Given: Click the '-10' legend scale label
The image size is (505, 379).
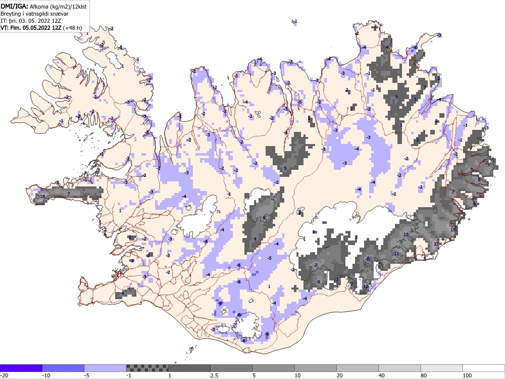Looking at the screenshot, I should pyautogui.click(x=46, y=375).
